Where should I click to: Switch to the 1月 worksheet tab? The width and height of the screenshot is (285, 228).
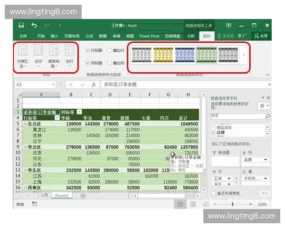click(x=45, y=196)
